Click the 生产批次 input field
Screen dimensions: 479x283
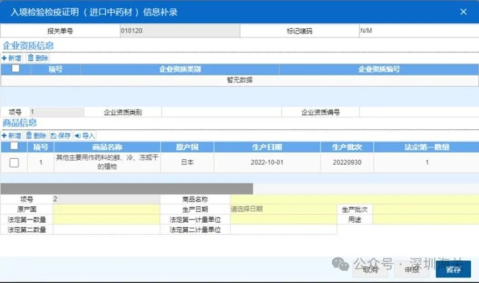pos(425,209)
